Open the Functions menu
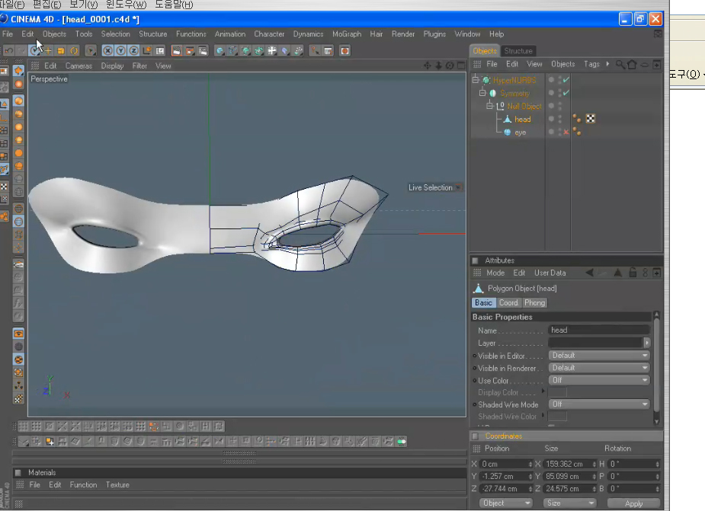 [x=191, y=34]
